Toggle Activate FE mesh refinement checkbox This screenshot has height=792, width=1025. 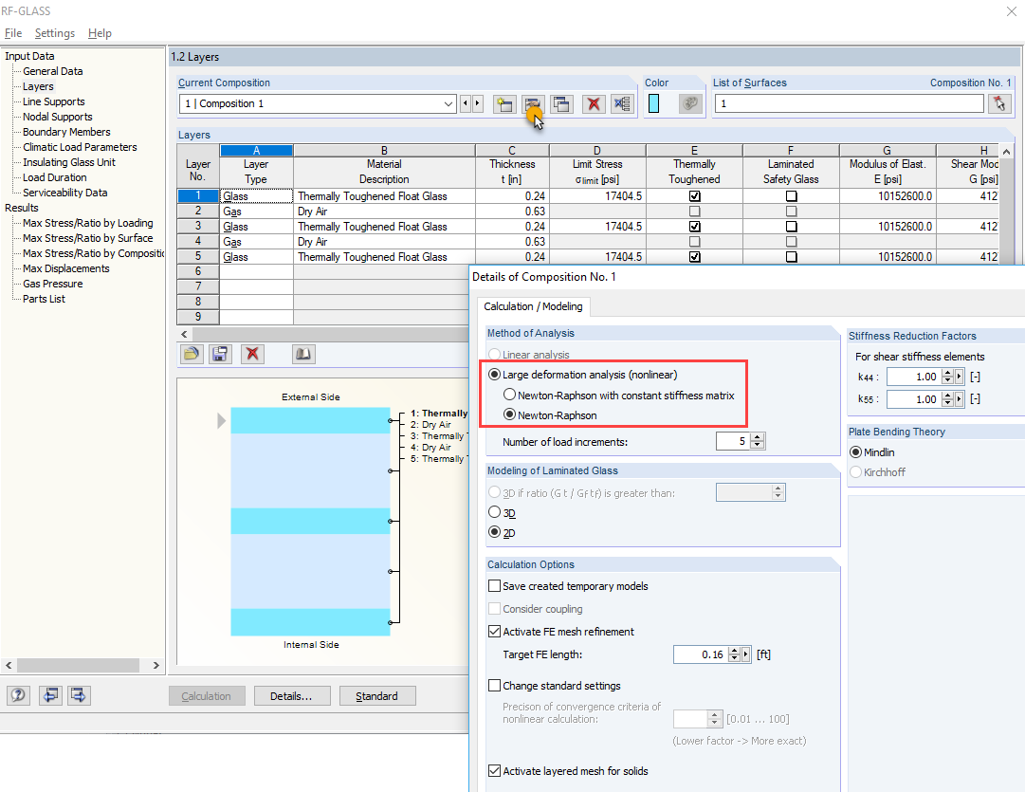coord(495,632)
